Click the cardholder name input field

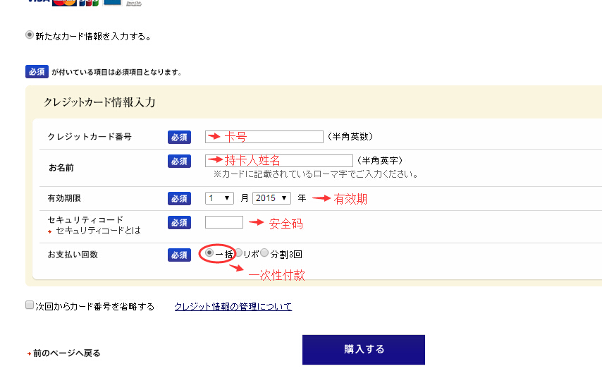(278, 161)
